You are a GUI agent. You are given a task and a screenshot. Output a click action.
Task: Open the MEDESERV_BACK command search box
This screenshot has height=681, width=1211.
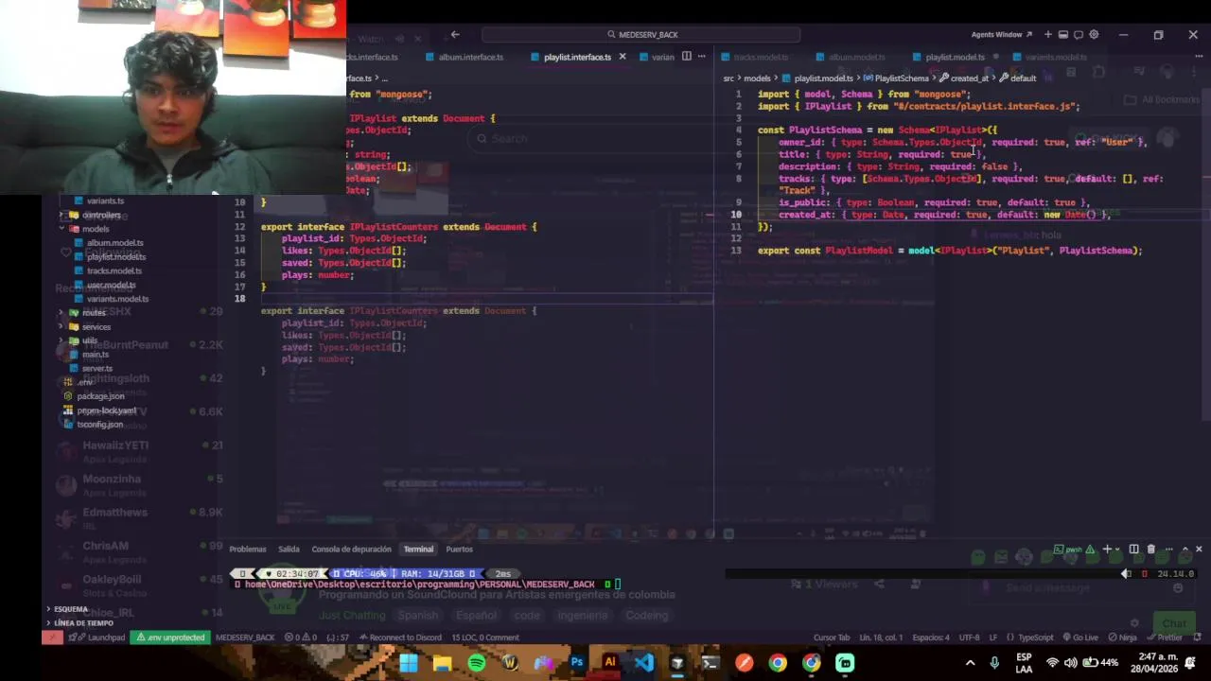tap(641, 35)
